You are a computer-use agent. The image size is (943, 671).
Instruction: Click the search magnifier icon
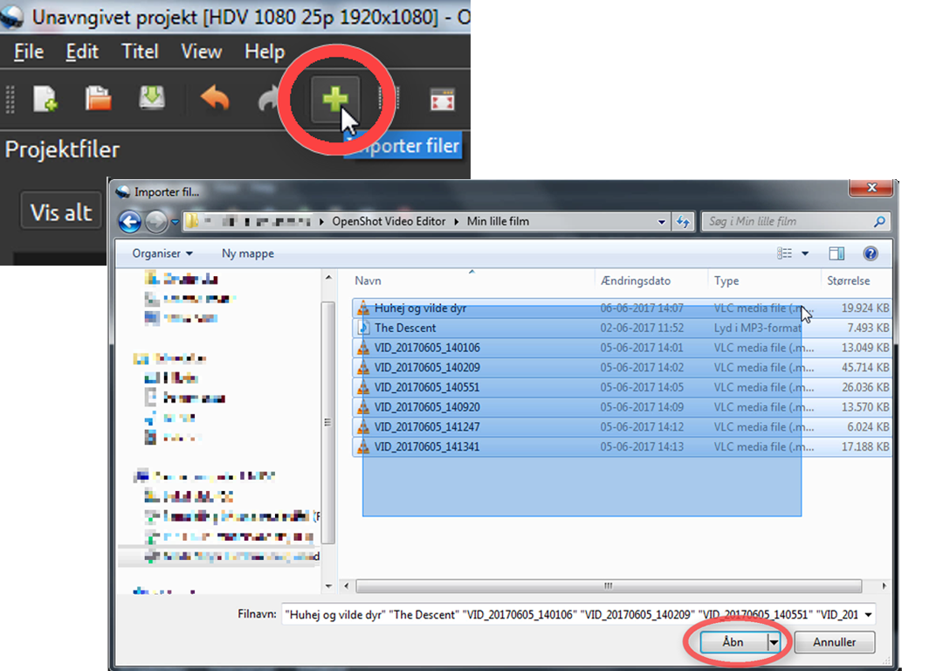click(x=879, y=221)
